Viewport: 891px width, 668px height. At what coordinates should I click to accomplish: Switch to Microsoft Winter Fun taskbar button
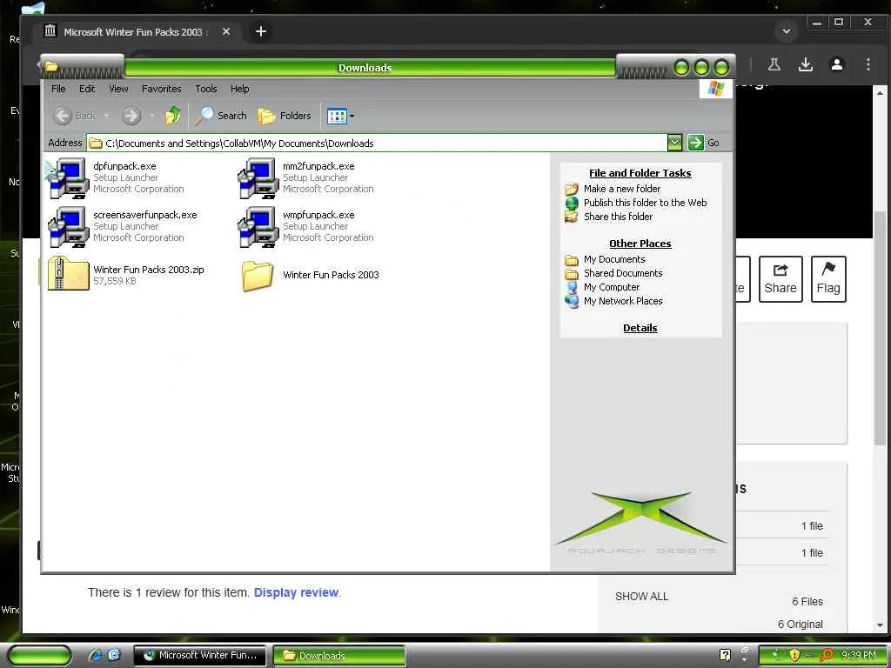coord(200,656)
